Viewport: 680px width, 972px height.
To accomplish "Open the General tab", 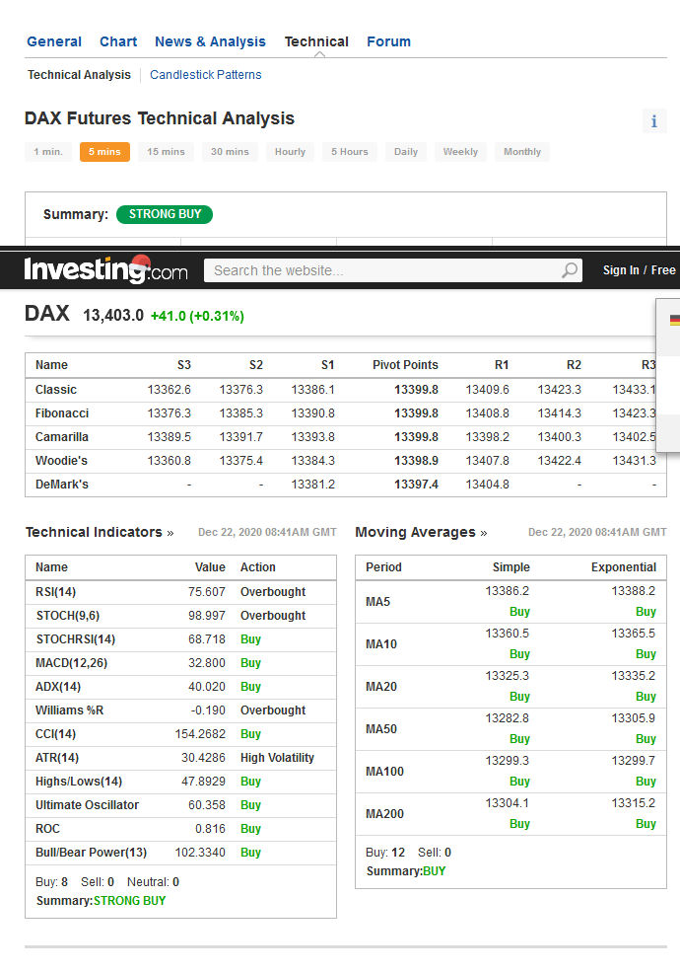I will 54,41.
